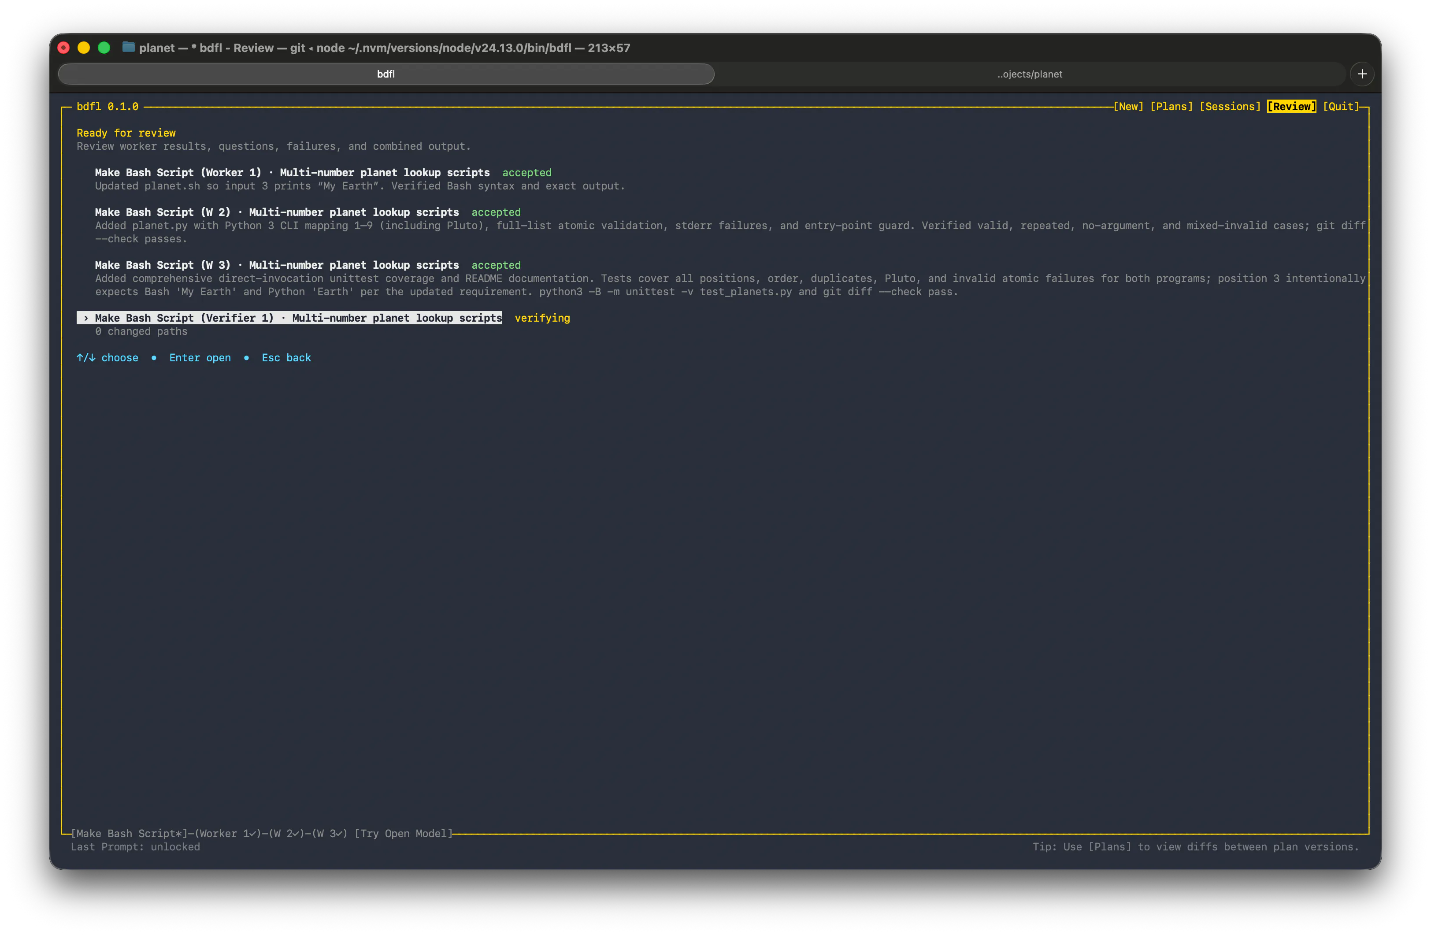Click the verifying status label
The width and height of the screenshot is (1431, 935).
(x=542, y=318)
